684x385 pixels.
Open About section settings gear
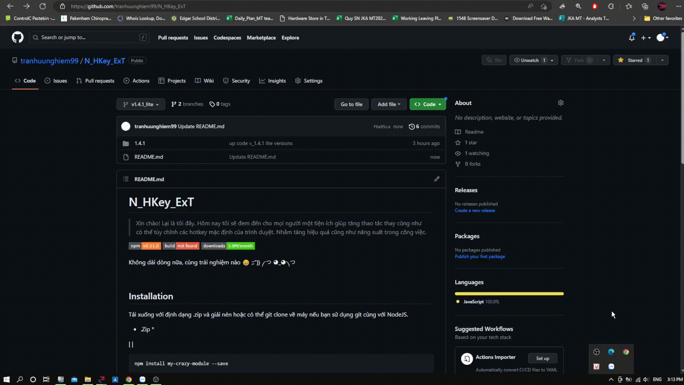[x=561, y=103]
